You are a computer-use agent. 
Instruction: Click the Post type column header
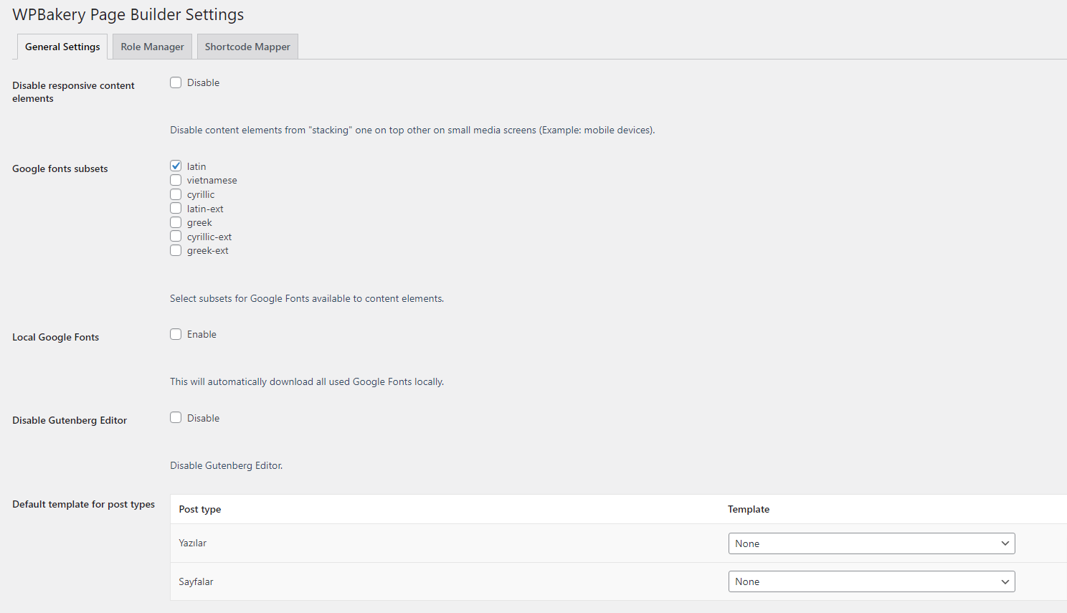[200, 509]
